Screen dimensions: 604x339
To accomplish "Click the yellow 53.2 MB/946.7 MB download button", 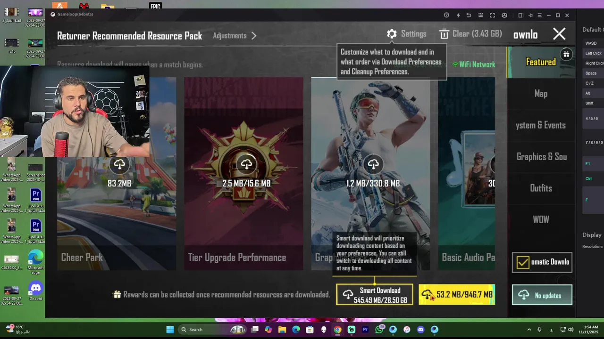I will coord(456,294).
